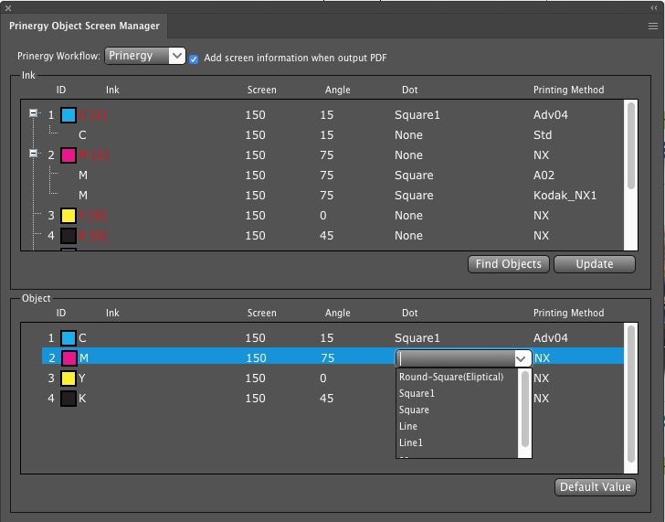Select the yellow Y swatch in the Object list

click(69, 378)
